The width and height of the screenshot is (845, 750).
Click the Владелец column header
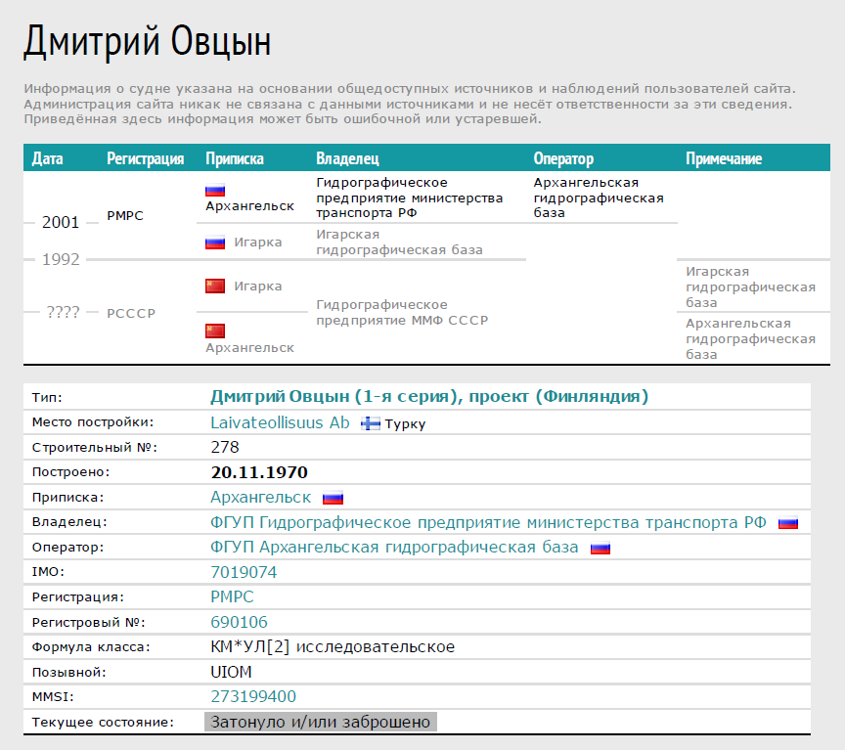point(347,158)
